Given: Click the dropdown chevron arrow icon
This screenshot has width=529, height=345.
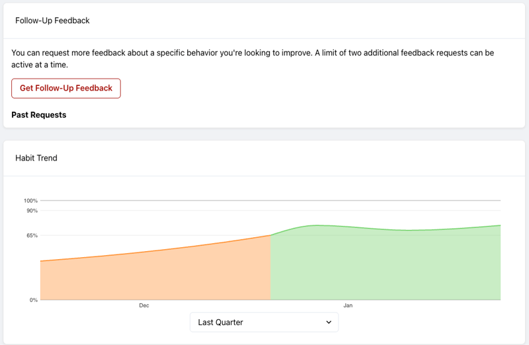Looking at the screenshot, I should coord(329,322).
